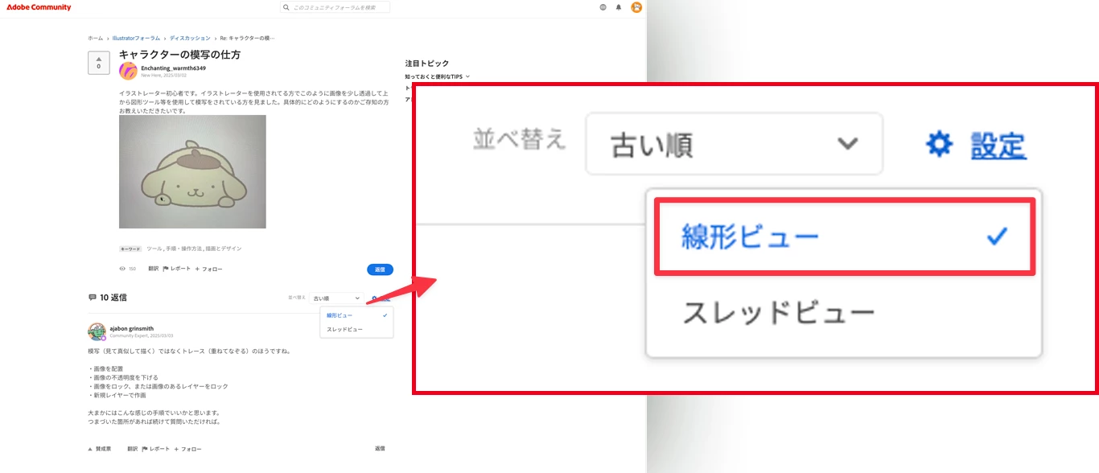Select スレッドビュー in the small forum popup
1099x473 pixels.
(356, 330)
